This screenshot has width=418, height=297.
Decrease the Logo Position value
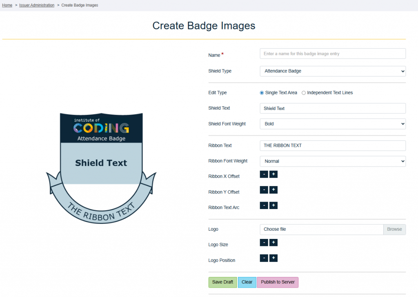264,258
